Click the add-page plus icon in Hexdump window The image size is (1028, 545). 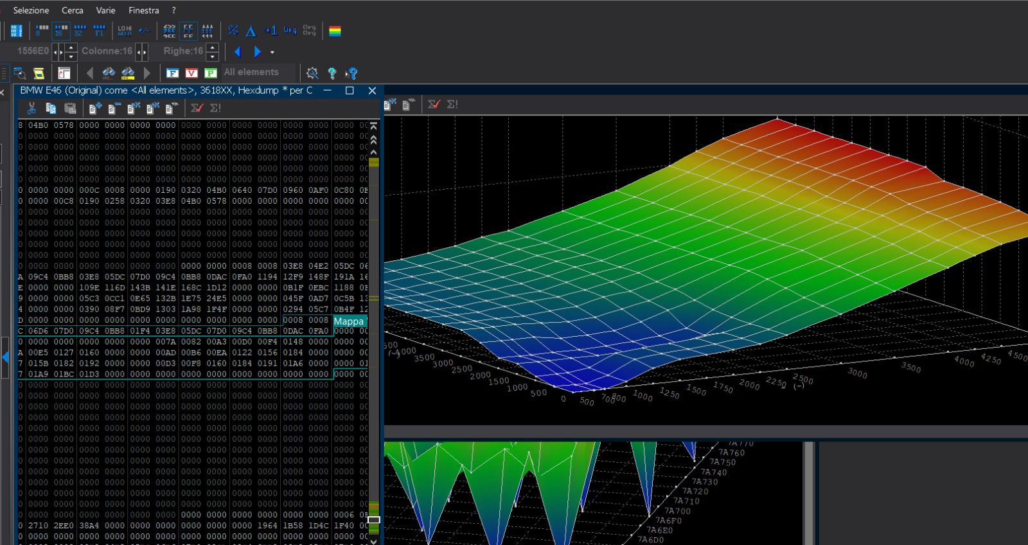click(x=95, y=108)
